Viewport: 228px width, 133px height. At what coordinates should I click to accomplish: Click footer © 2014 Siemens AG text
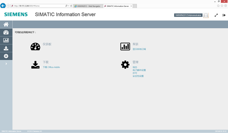click(35, 131)
